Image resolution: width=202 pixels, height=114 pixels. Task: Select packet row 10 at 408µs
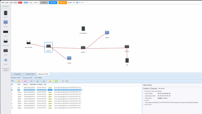[46, 108]
